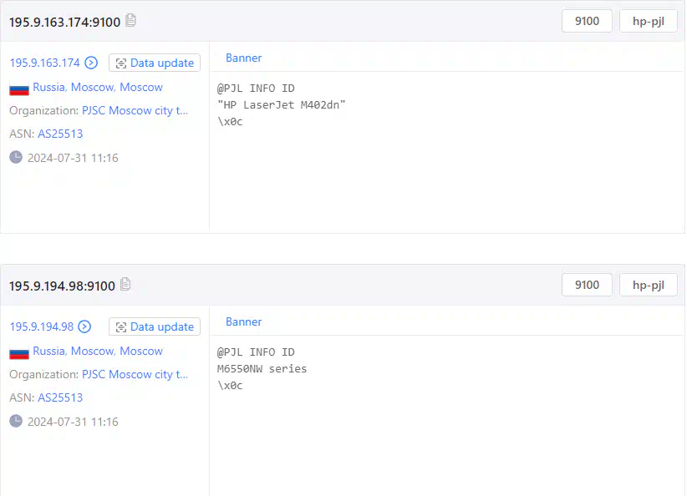
Task: Click Russian flag in second result
Action: (19, 353)
